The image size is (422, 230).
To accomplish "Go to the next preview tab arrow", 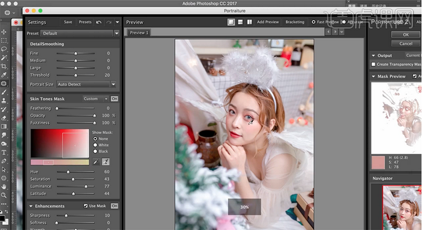I will point(335,32).
